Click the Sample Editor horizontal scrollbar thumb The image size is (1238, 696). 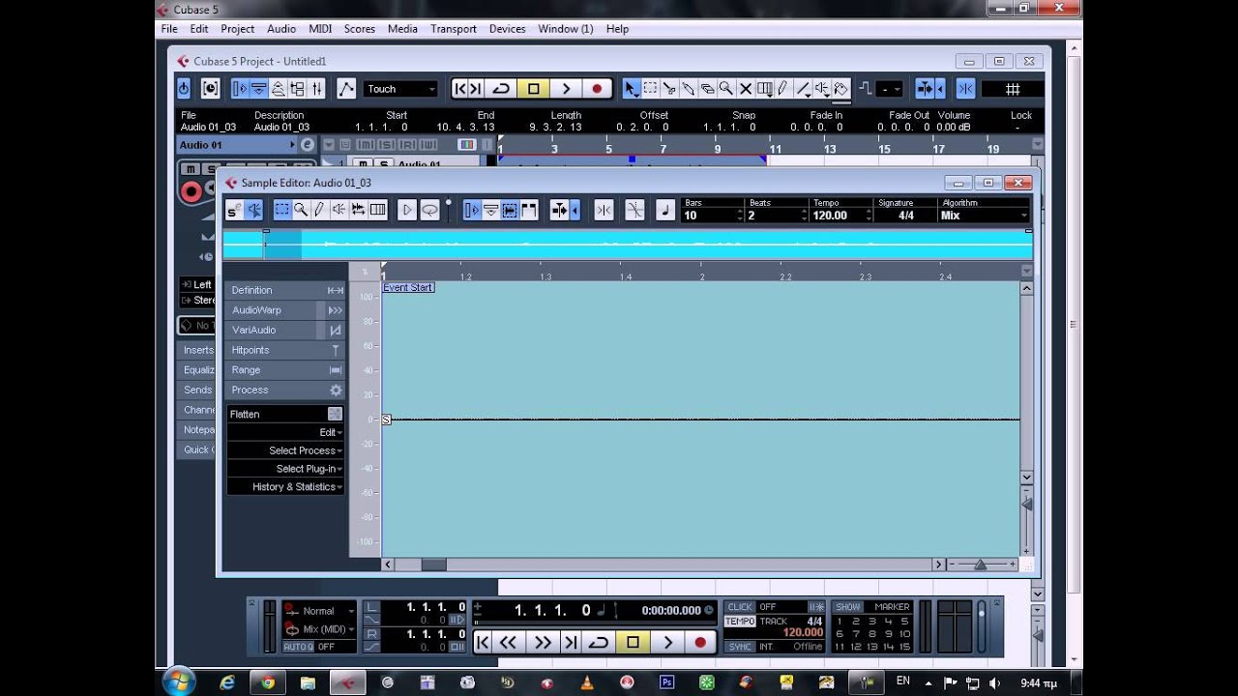click(433, 565)
